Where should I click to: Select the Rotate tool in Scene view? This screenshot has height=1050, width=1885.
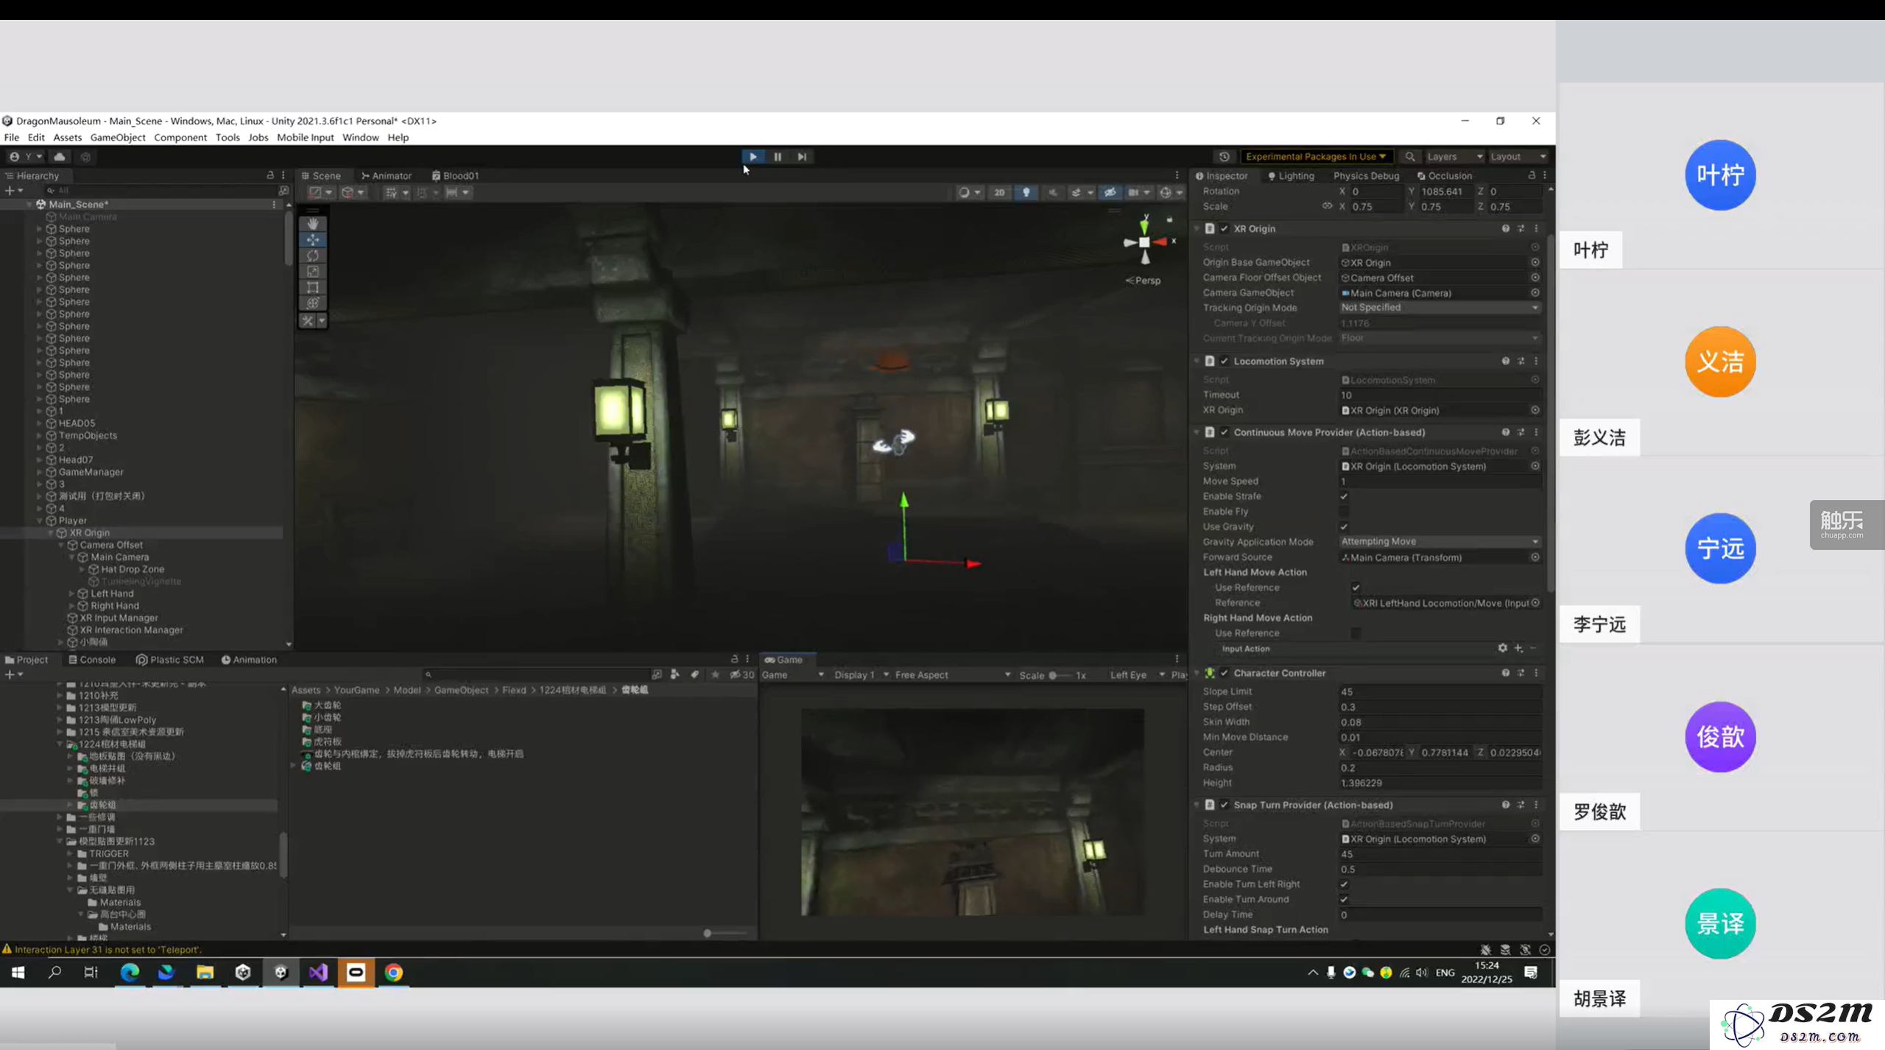click(313, 256)
